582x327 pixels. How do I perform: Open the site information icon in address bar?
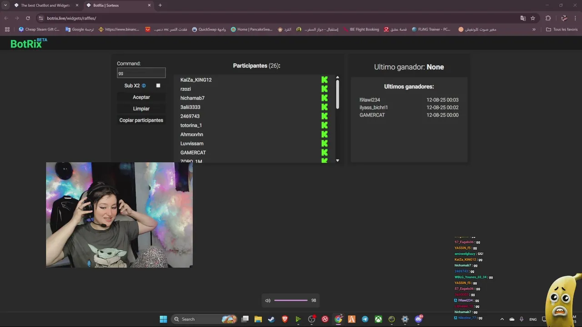(41, 18)
